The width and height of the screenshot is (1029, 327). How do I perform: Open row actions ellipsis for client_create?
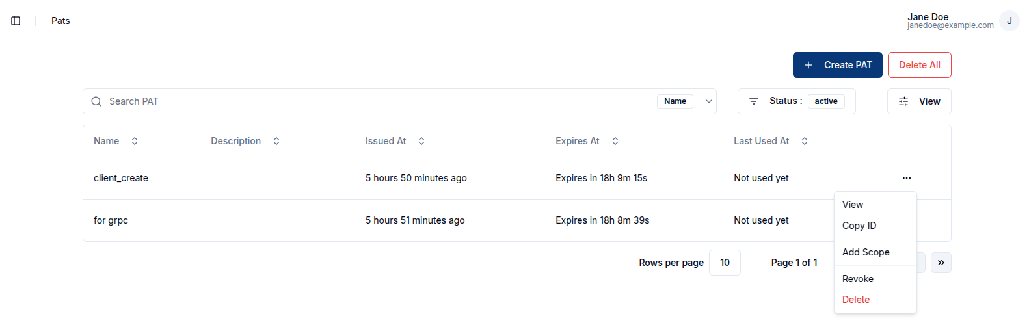click(906, 178)
